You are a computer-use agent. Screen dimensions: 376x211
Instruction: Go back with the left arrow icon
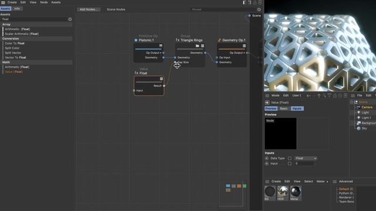click(308, 96)
